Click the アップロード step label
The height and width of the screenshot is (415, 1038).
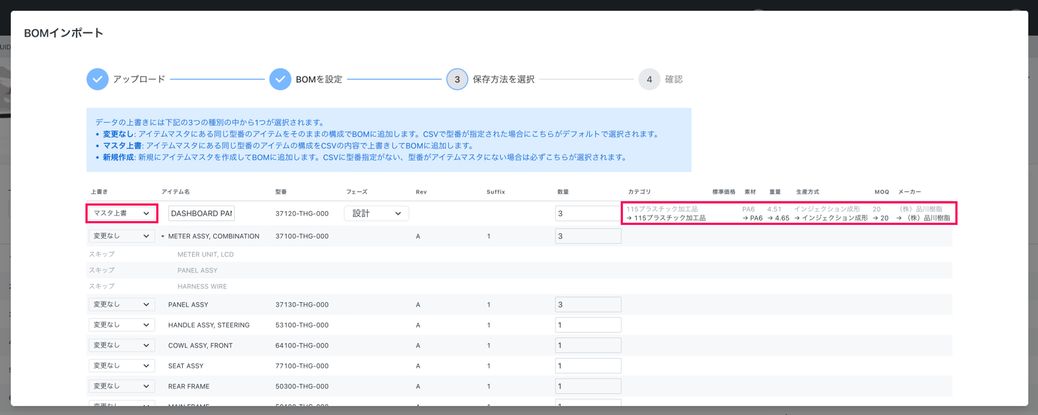pyautogui.click(x=139, y=79)
